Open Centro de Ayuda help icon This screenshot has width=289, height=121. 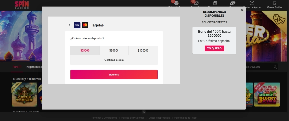pos(252,3)
